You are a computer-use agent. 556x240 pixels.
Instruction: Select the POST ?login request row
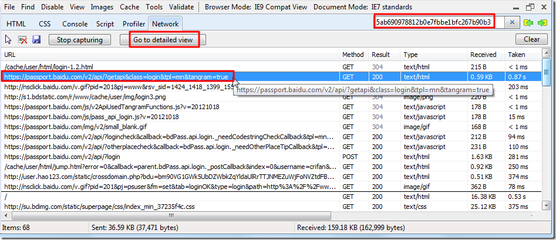pos(271,156)
